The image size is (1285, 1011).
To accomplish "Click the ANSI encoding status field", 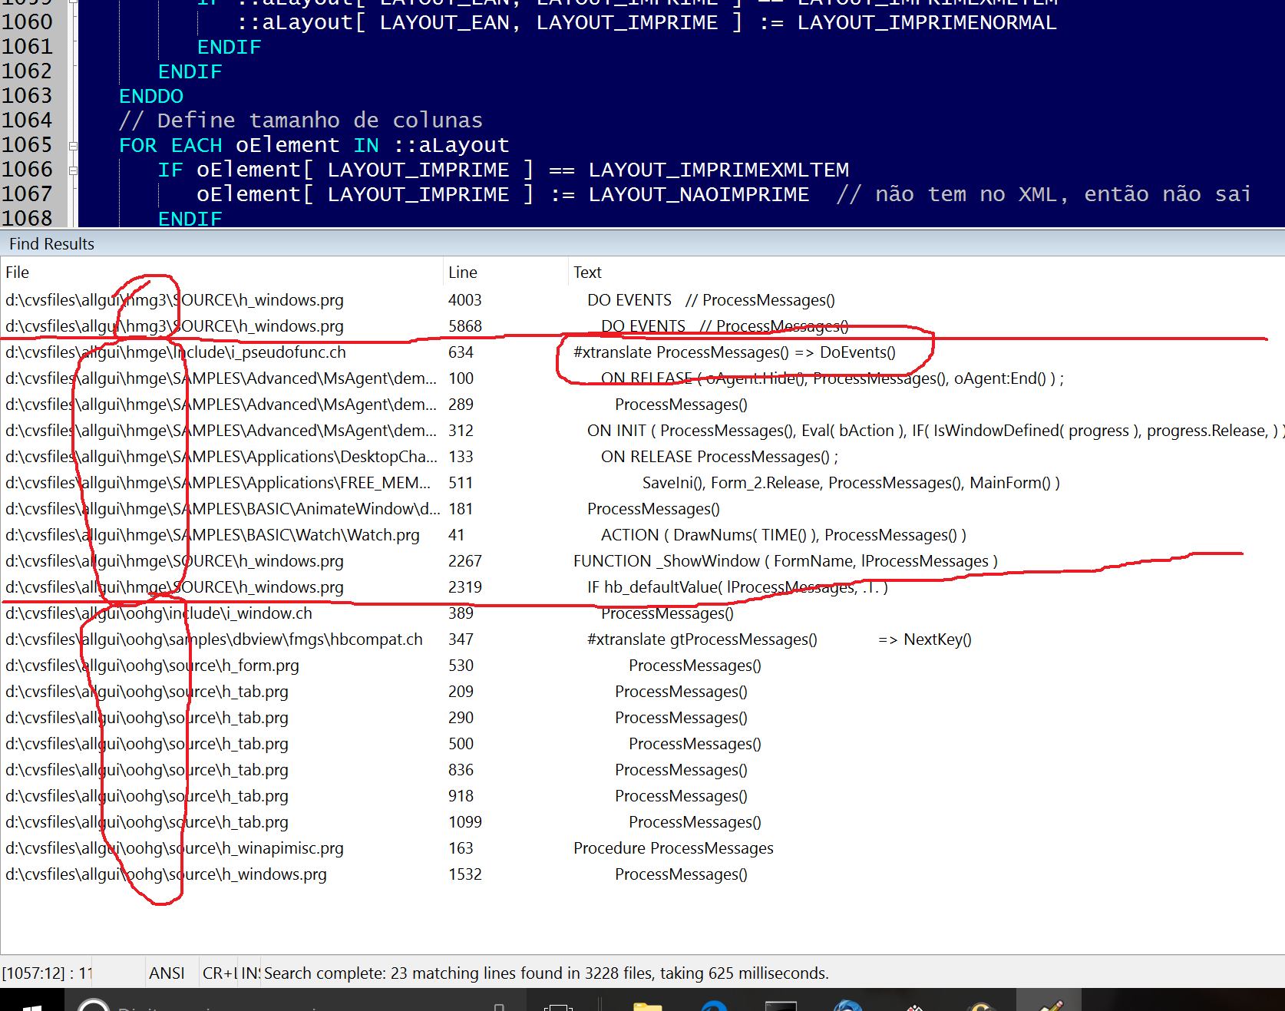I will (x=167, y=973).
